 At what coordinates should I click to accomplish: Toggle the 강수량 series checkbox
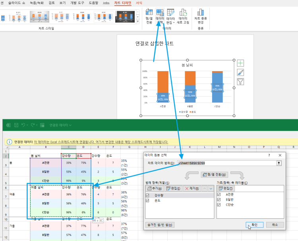[x=147, y=195]
